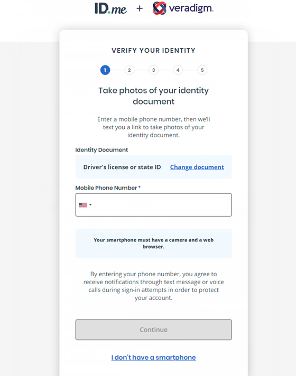This screenshot has height=376, width=296.
Task: Click the Veradigm logo
Action: [183, 8]
